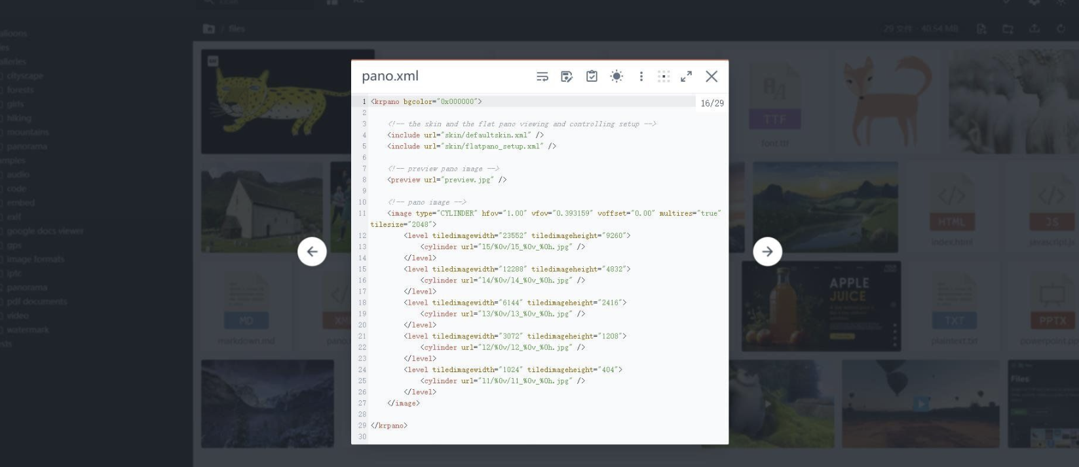
Task: Place cursor on the preview.jpg line
Action: (x=447, y=180)
